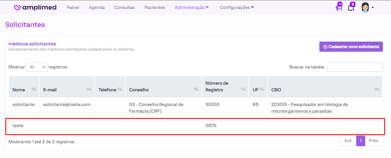The height and width of the screenshot is (158, 391).
Task: Open the announcements megaphone icon
Action: [338, 8]
